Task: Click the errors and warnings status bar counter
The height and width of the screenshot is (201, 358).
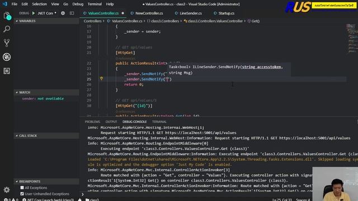Action: point(11,200)
